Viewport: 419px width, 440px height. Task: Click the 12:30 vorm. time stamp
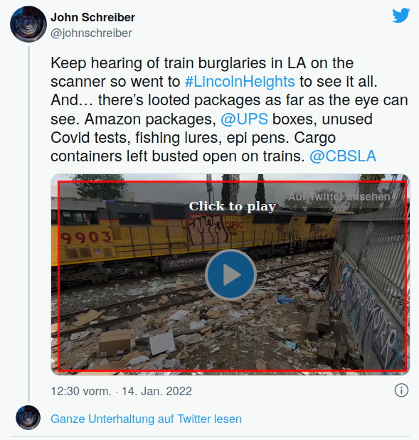[x=81, y=391]
